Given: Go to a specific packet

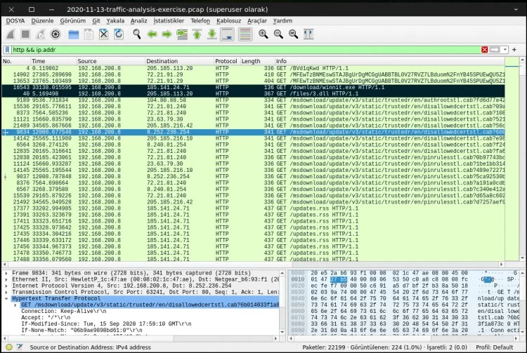Looking at the screenshot, I should [182, 34].
